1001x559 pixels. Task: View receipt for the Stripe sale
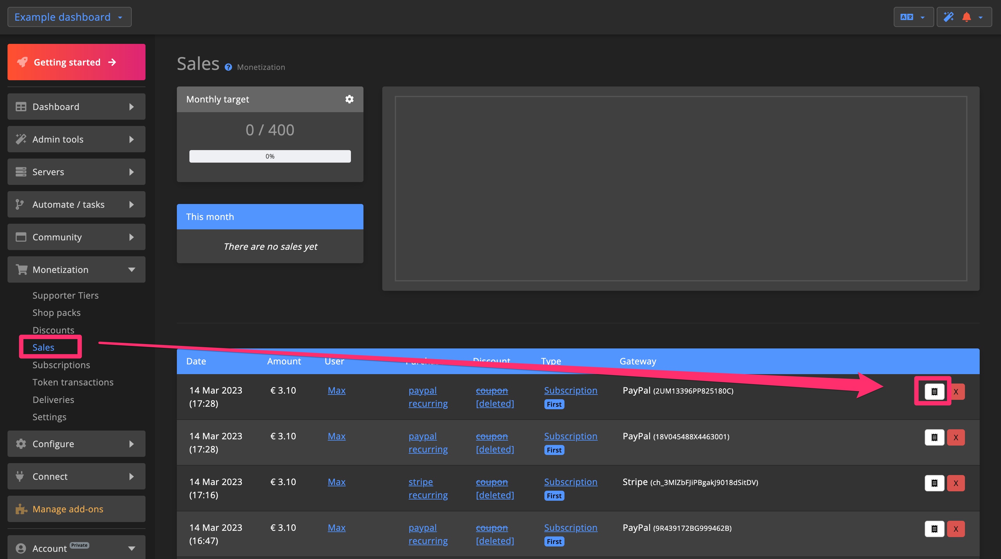click(935, 483)
